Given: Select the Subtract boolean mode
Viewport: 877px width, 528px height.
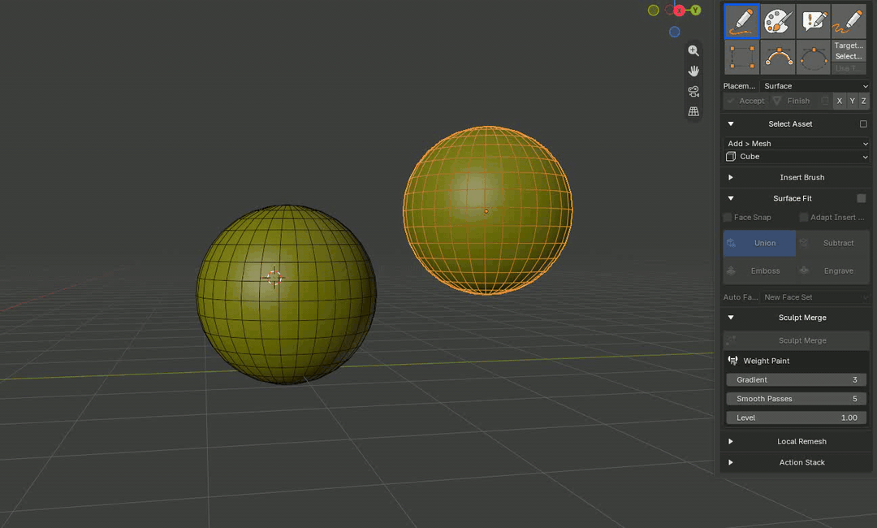Looking at the screenshot, I should (833, 244).
